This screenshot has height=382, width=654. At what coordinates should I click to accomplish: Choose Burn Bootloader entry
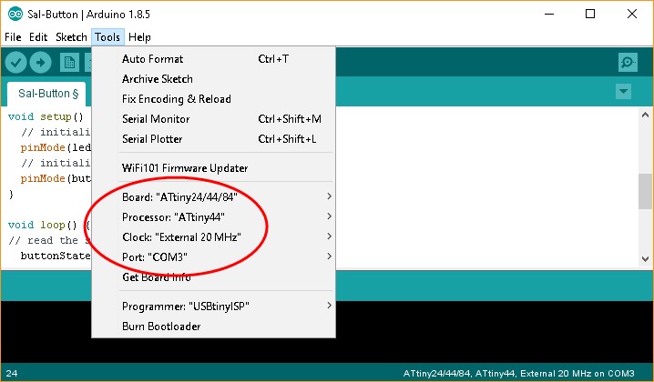point(213,327)
